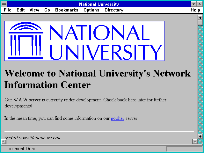Click the 'Our WWW server' paragraph text
The height and width of the screenshot is (153, 204).
tap(85, 103)
